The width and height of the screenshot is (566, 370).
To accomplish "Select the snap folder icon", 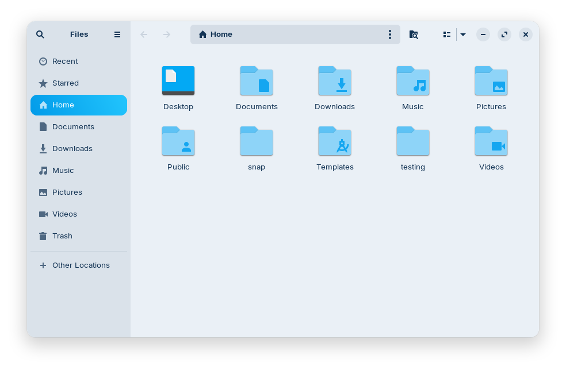I will 257,141.
